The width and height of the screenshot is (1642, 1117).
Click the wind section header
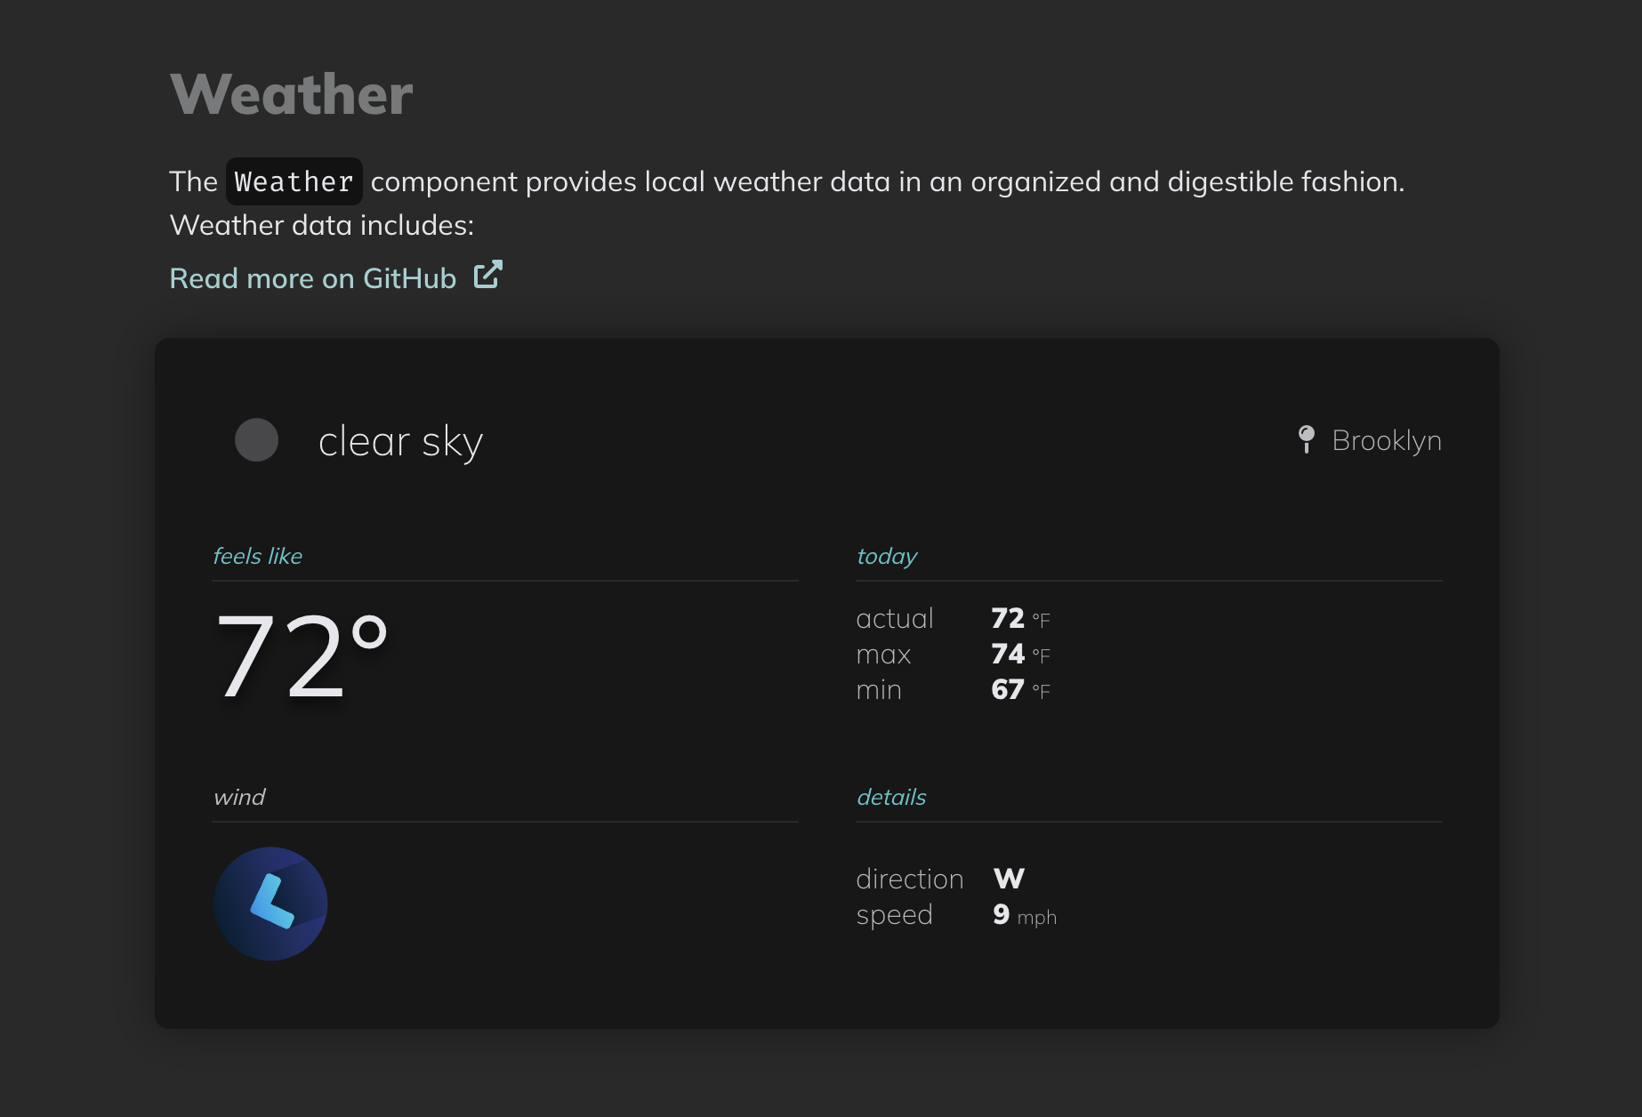(x=238, y=797)
